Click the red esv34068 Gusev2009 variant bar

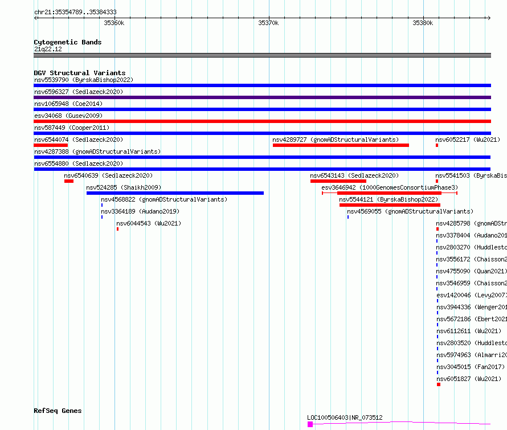[x=262, y=121]
